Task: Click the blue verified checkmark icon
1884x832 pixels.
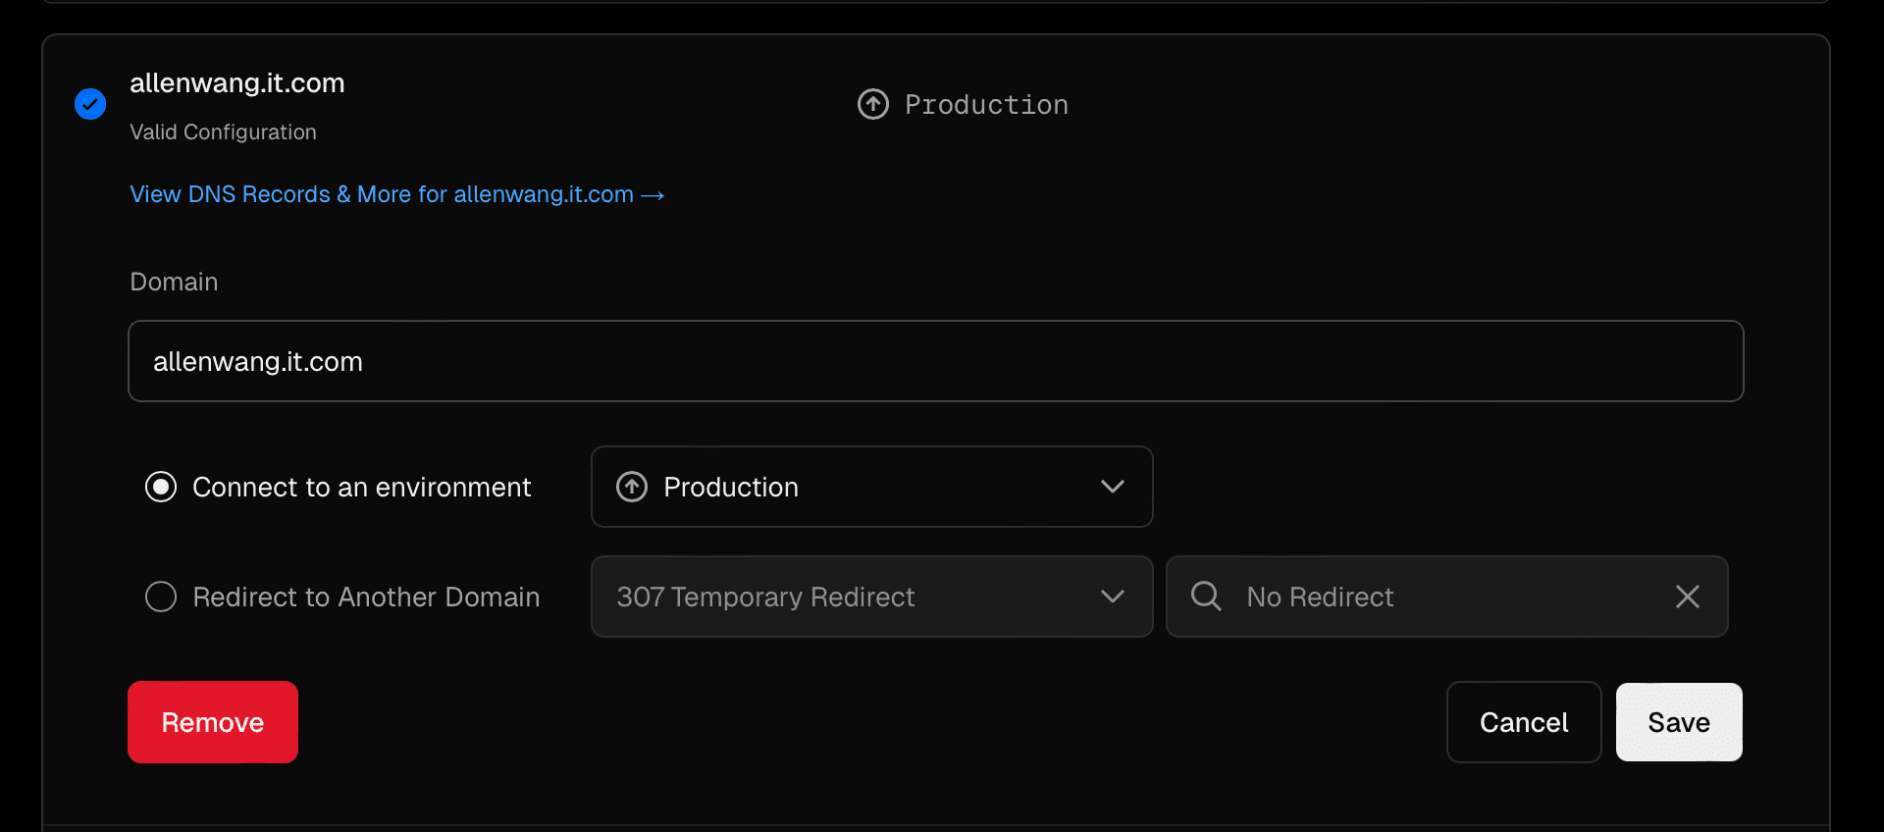Action: tap(90, 104)
